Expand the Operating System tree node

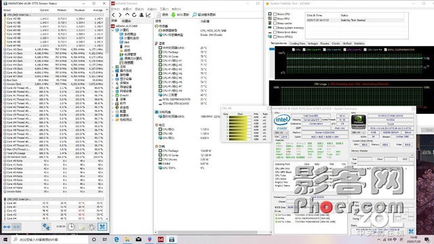pyautogui.click(x=113, y=70)
